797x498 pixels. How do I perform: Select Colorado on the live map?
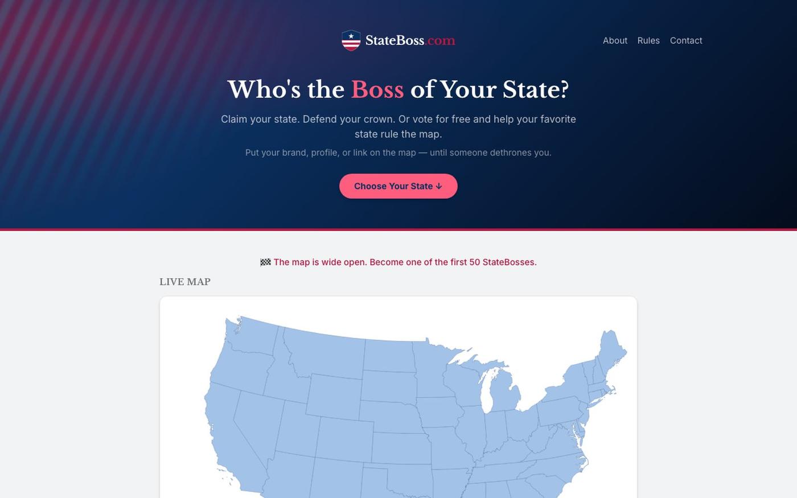click(x=344, y=439)
